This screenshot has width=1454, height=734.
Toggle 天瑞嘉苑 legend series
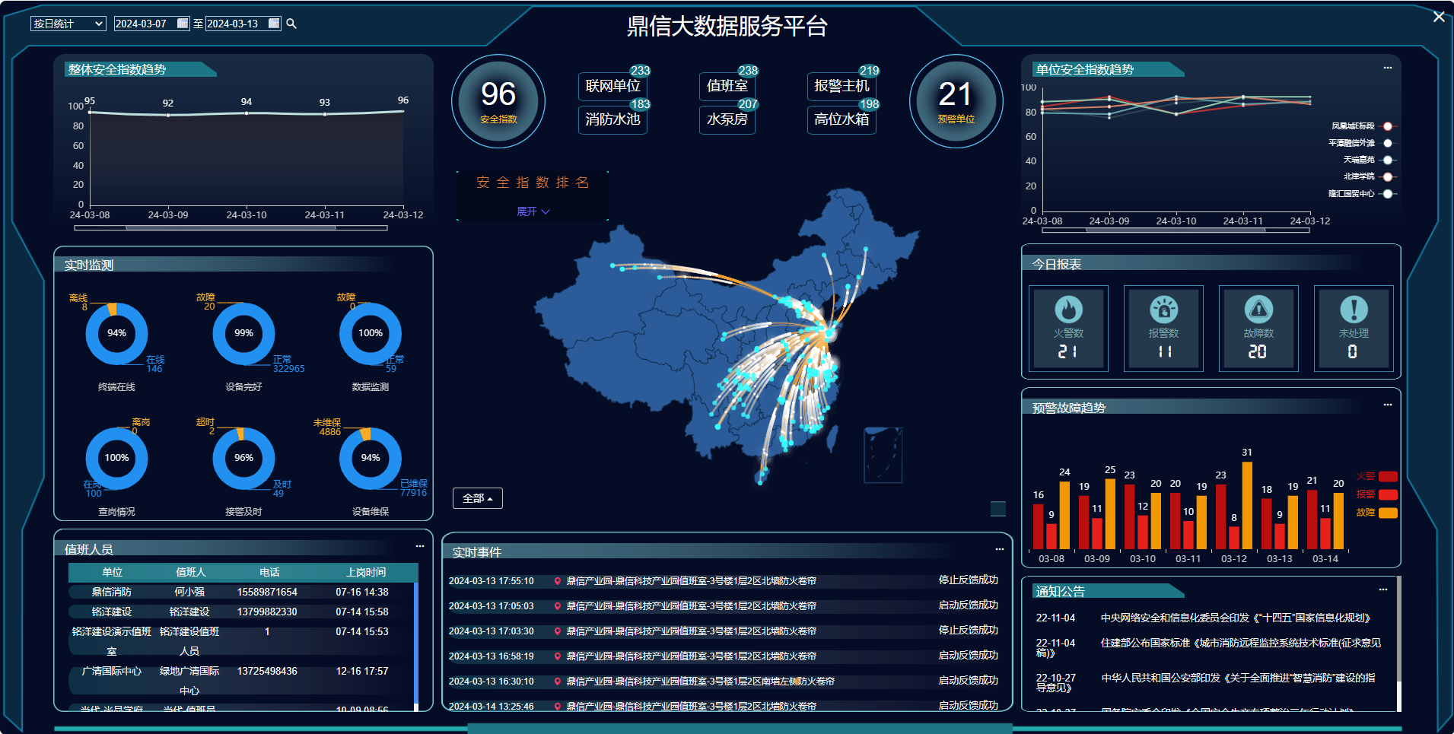[1387, 160]
